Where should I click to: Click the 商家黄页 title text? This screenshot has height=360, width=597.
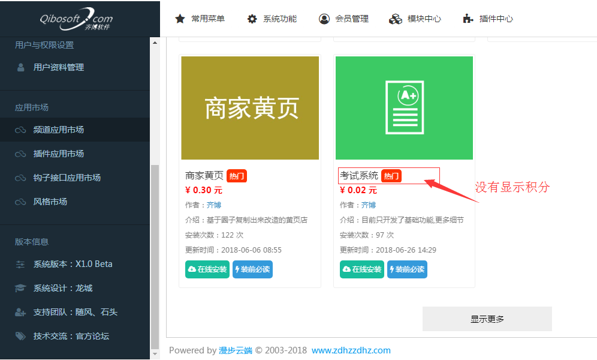tap(204, 176)
